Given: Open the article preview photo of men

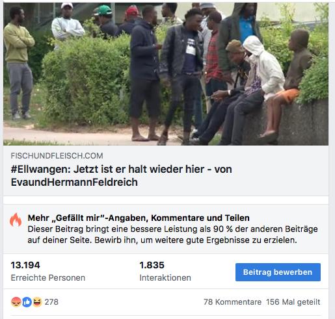Looking at the screenshot, I should pos(166,74).
